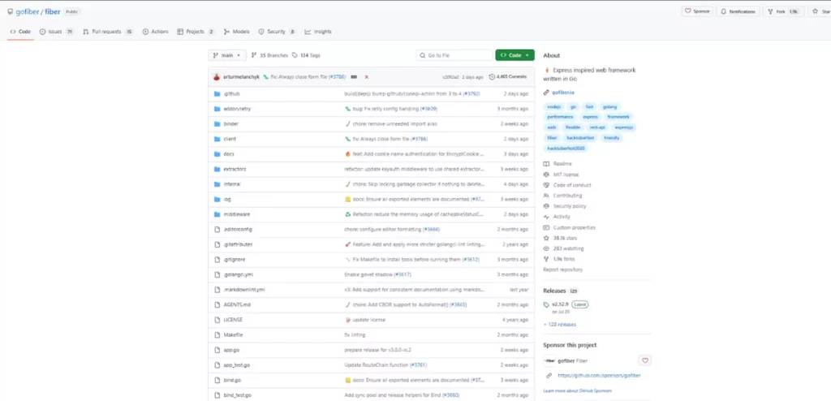Open the green Code dropdown button
This screenshot has height=401, width=831.
pyautogui.click(x=515, y=55)
